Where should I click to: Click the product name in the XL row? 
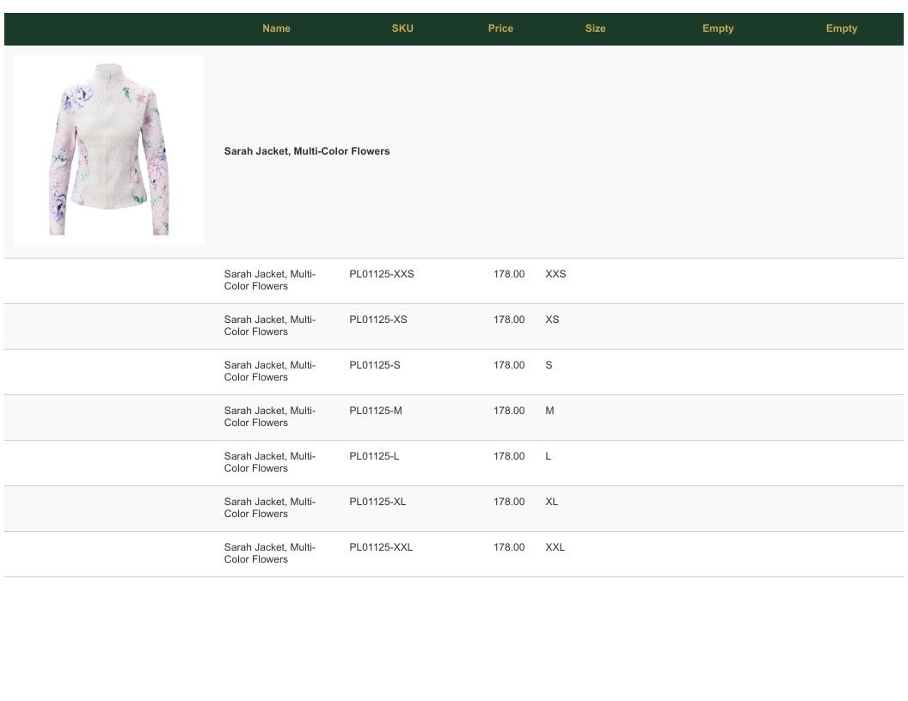coord(270,508)
